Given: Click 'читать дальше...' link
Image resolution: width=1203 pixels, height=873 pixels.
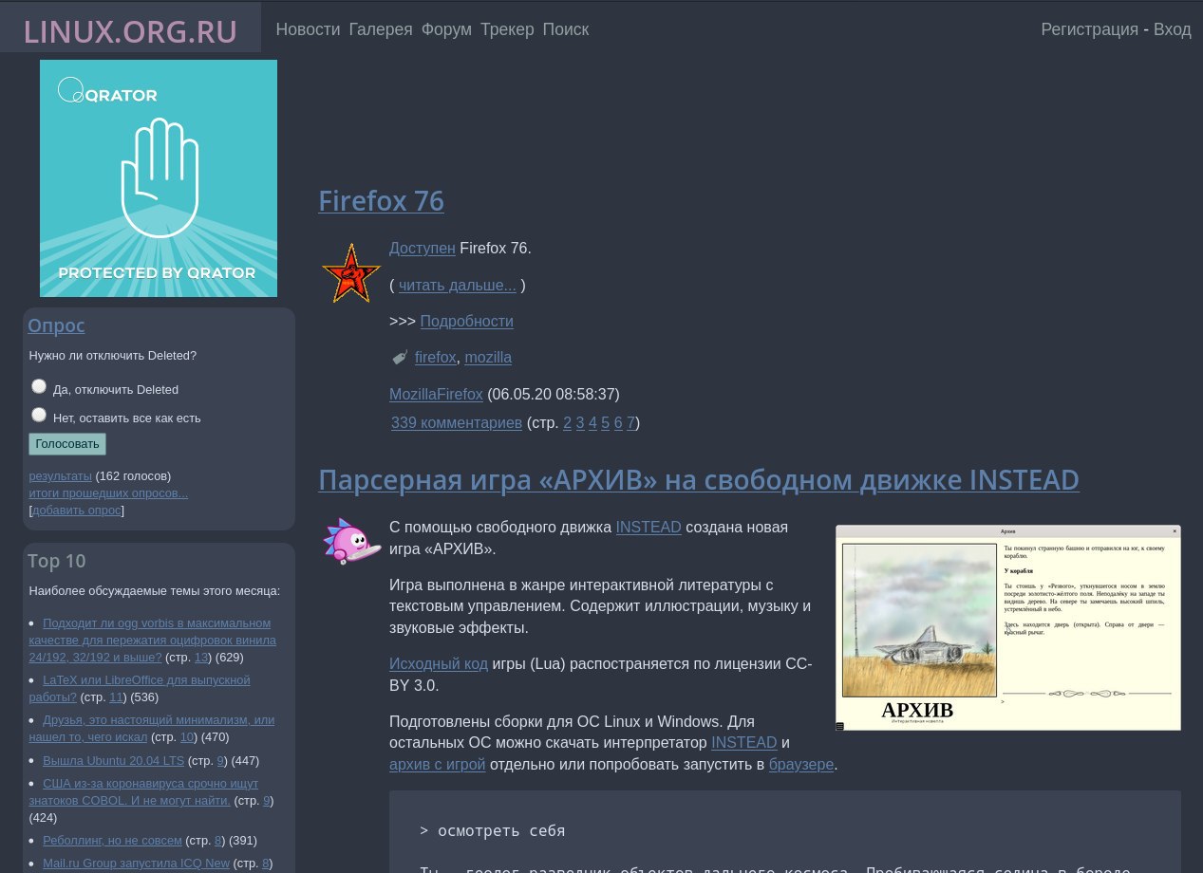Looking at the screenshot, I should pos(458,285).
